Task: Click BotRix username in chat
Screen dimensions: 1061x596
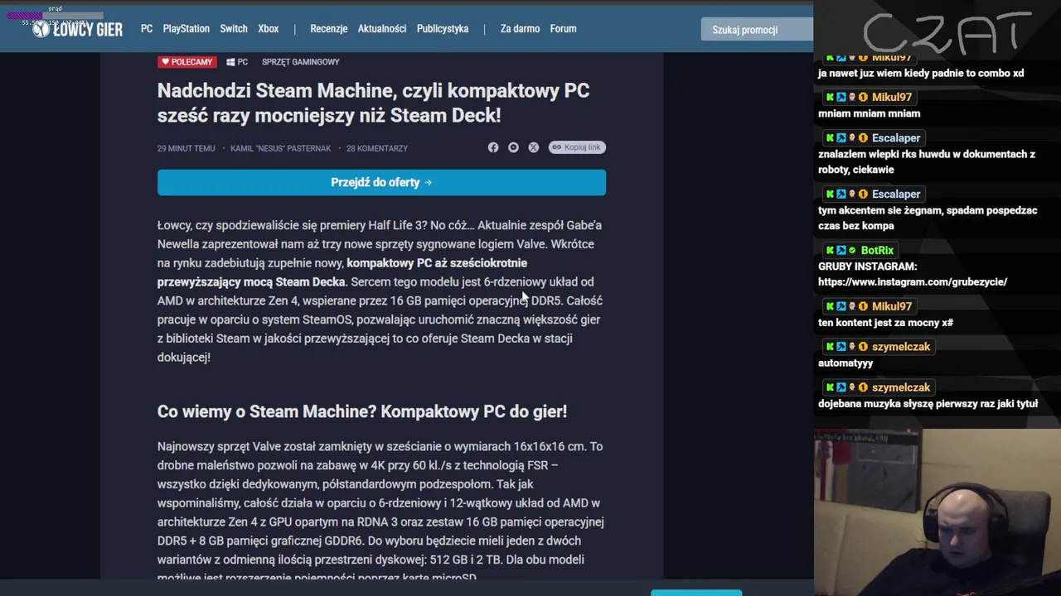Action: (x=877, y=250)
